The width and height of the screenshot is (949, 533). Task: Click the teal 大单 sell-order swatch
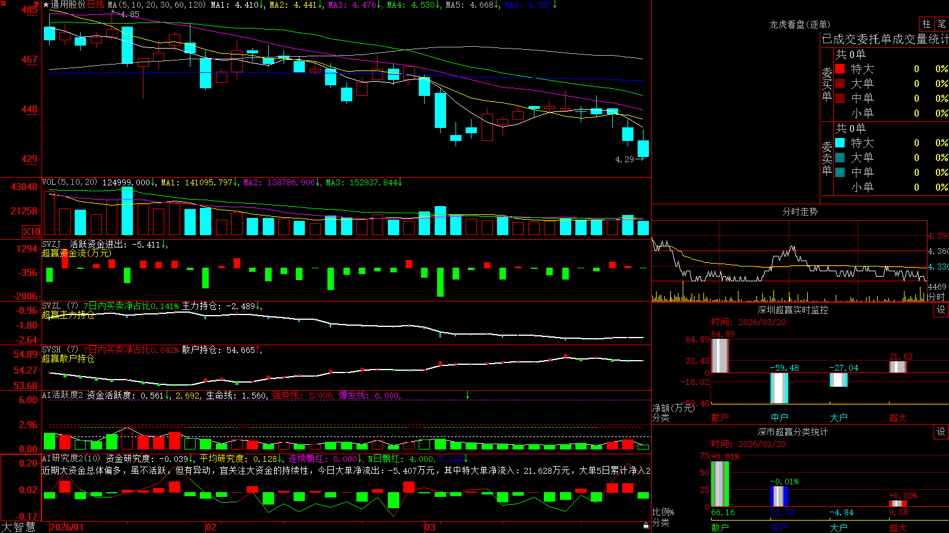(840, 158)
